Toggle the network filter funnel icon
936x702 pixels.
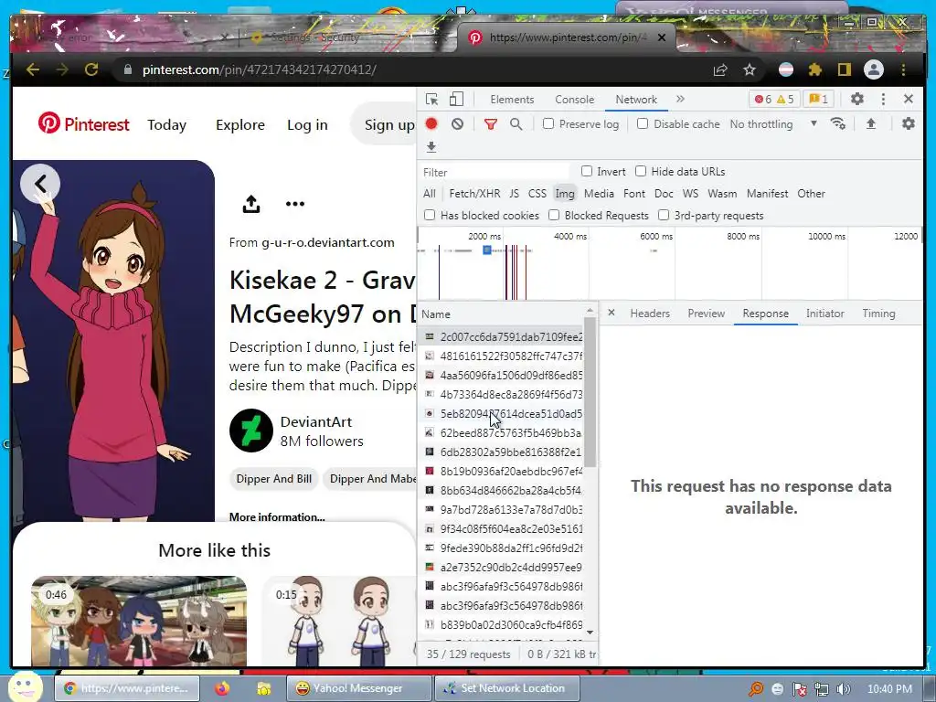coord(491,124)
